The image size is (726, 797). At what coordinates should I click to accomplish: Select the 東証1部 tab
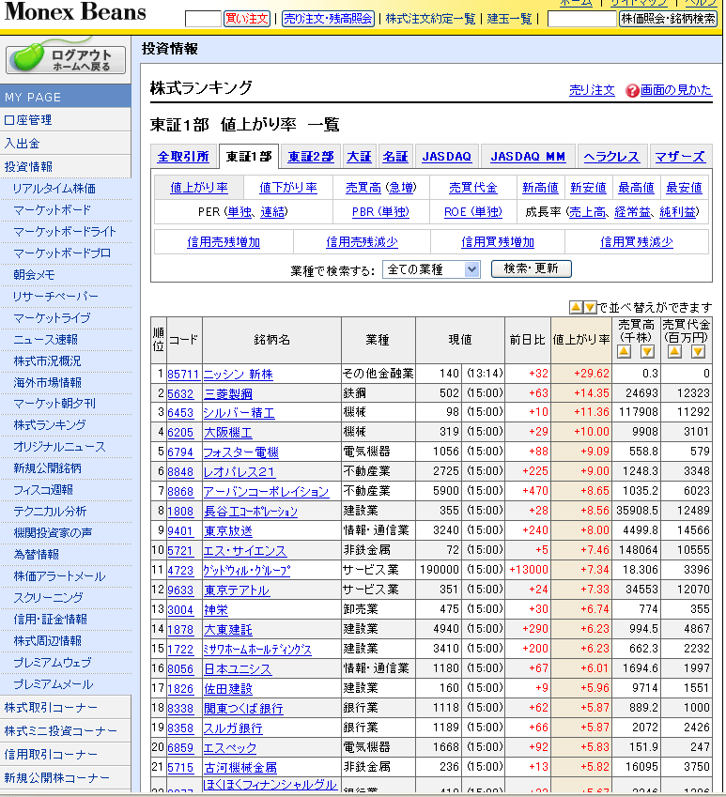tap(249, 157)
